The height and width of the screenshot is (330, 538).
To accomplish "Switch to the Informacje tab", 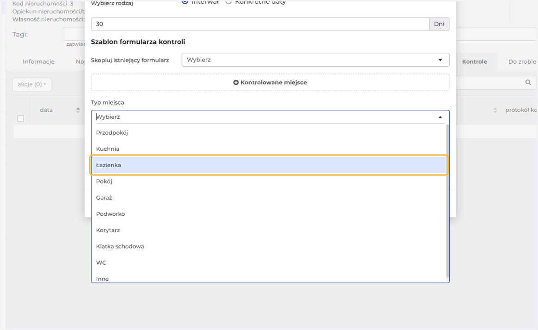I will coord(39,61).
